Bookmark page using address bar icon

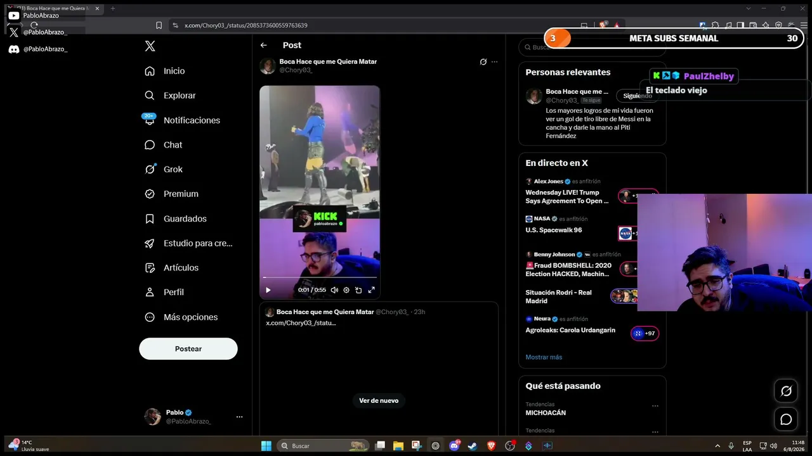159,25
